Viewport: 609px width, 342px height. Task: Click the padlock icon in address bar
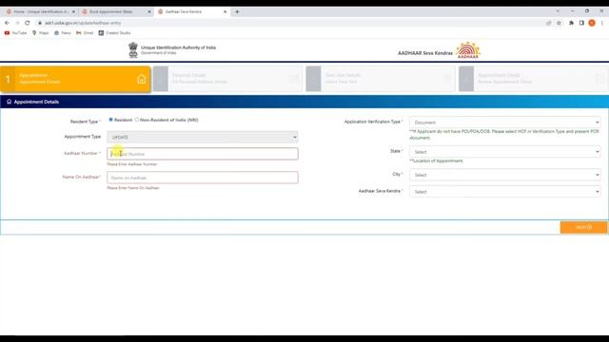[40, 23]
